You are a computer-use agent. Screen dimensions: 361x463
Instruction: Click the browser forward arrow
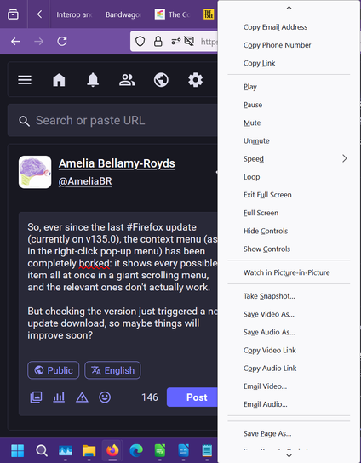pos(38,42)
